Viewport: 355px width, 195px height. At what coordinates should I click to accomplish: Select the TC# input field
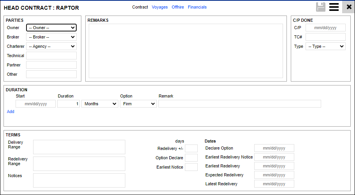[325, 37]
